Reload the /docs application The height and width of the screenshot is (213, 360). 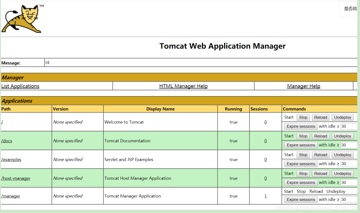pyautogui.click(x=321, y=136)
